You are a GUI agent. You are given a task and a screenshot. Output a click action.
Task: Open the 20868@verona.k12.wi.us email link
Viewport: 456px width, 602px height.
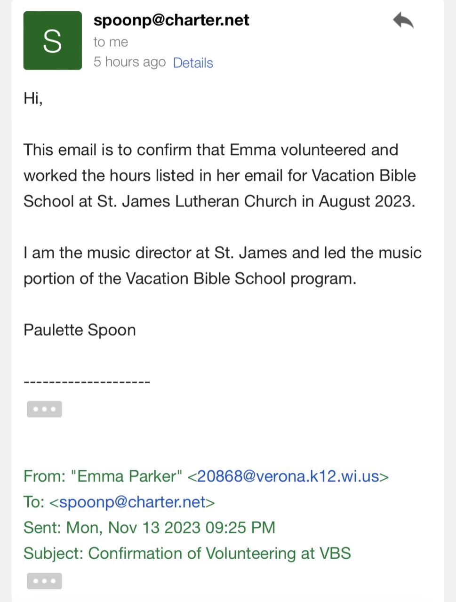point(288,476)
